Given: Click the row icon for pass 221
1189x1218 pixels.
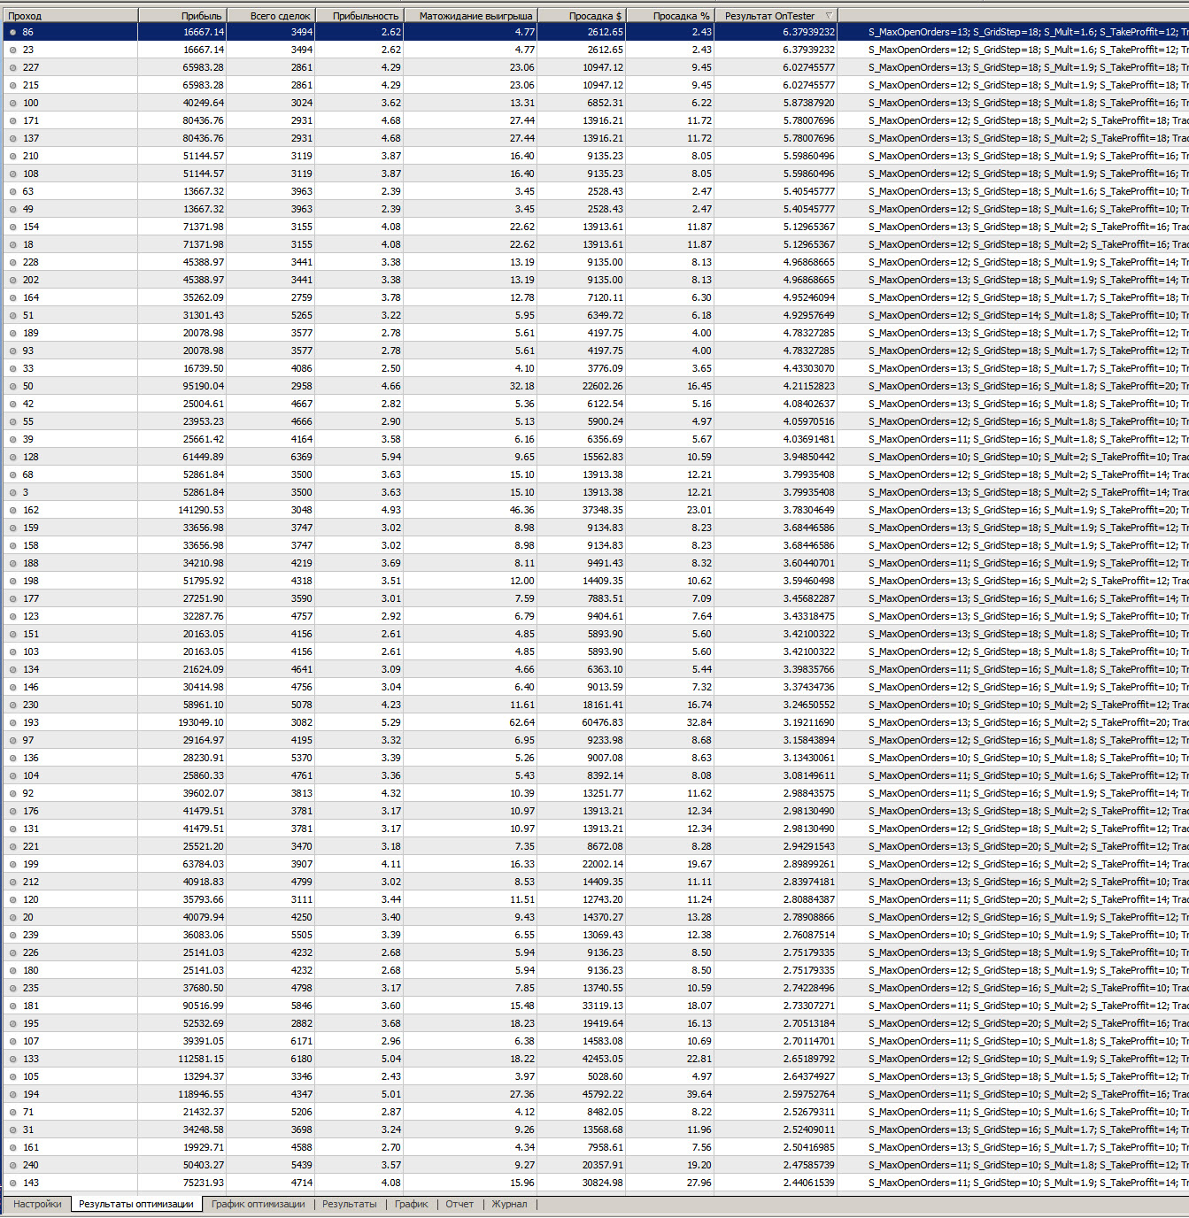Looking at the screenshot, I should (12, 846).
